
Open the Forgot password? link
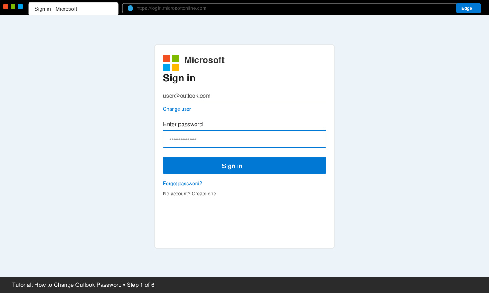click(183, 184)
